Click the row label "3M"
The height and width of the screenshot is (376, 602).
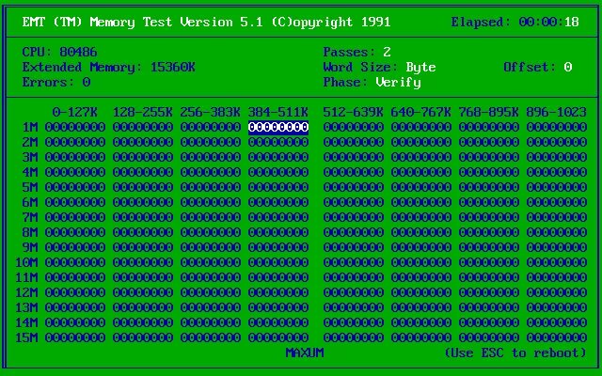[30, 157]
